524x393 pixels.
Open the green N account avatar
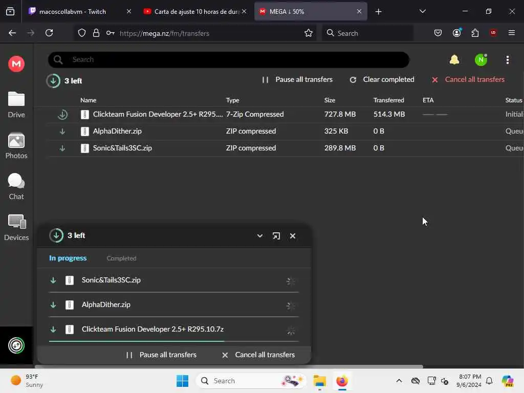(481, 60)
